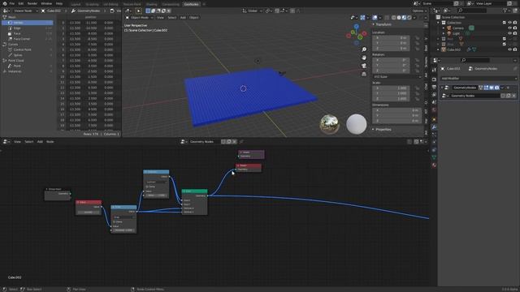
Task: Select Camera in outliner
Action: pyautogui.click(x=458, y=28)
